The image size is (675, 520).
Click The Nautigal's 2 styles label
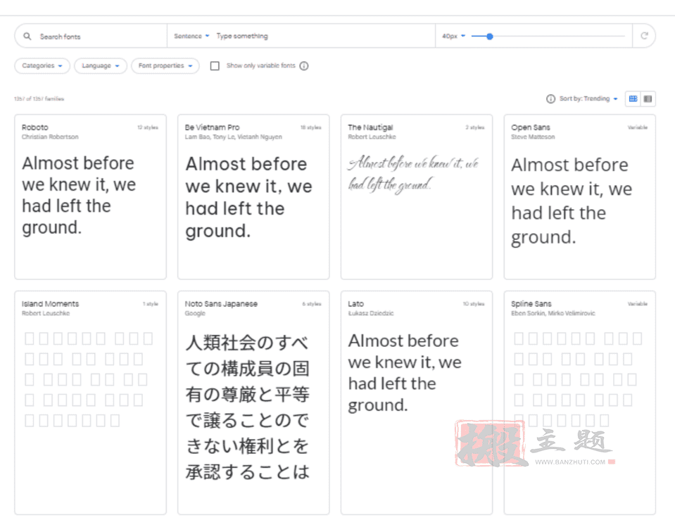coord(475,127)
